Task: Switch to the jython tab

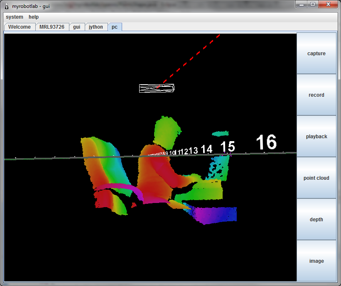Action: pyautogui.click(x=96, y=27)
